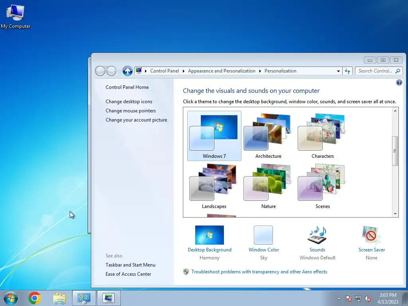Expand chevron after Appearance and Personalization

pos(260,71)
